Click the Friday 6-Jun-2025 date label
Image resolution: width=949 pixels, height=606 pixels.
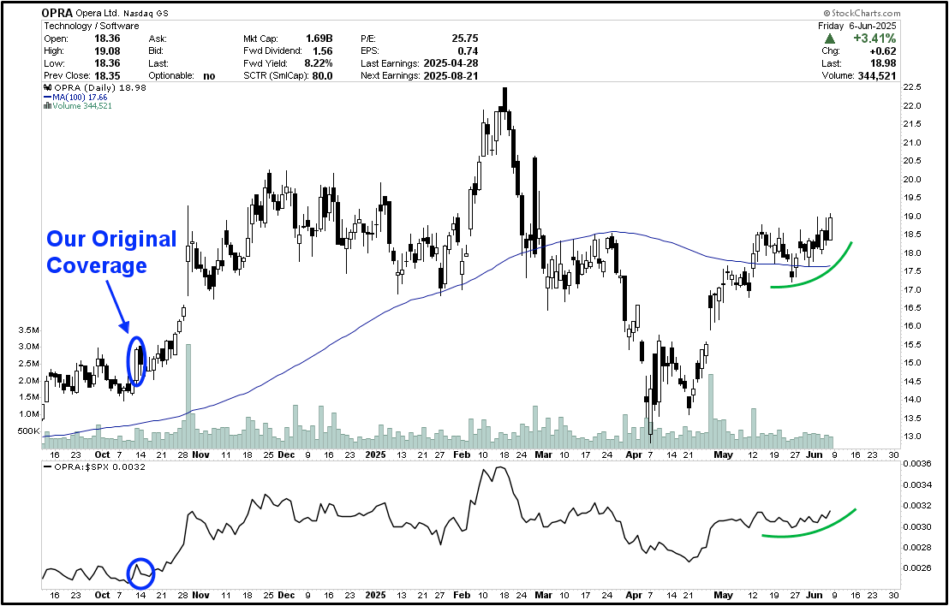(x=857, y=26)
